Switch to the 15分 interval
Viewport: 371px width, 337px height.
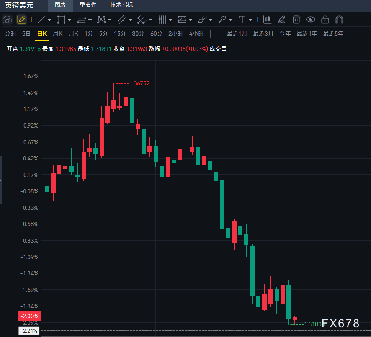120,34
